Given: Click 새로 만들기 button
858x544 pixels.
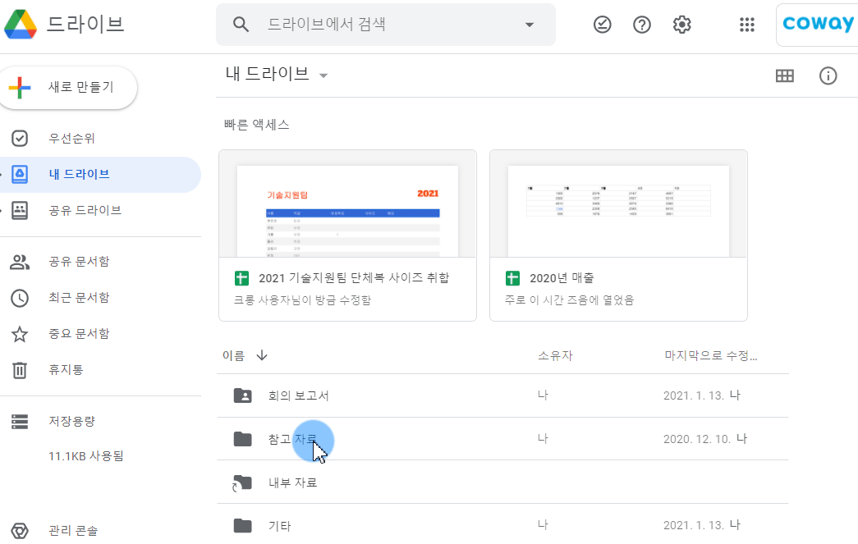Looking at the screenshot, I should click(x=68, y=88).
